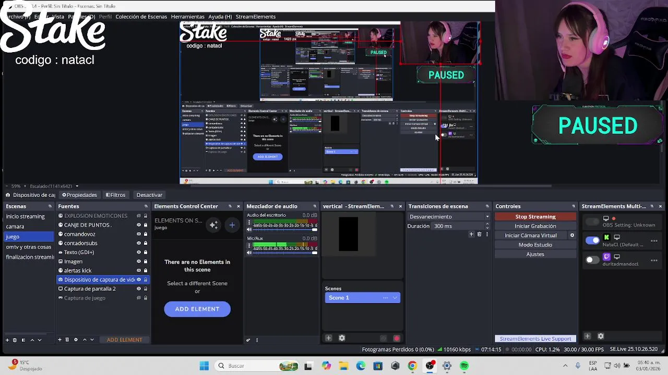The width and height of the screenshot is (668, 375).
Task: Expand Scene 1 chevron in vertical panel
Action: click(x=395, y=298)
